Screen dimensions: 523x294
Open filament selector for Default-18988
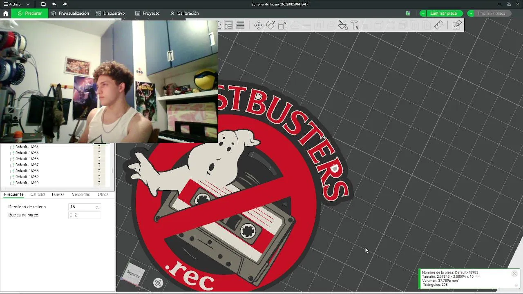99,171
